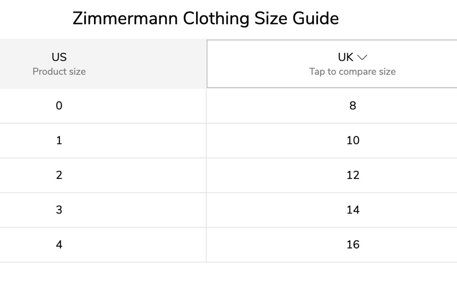The height and width of the screenshot is (290, 457).
Task: Click the word 'Zimmermann' in the heading
Action: (x=125, y=18)
